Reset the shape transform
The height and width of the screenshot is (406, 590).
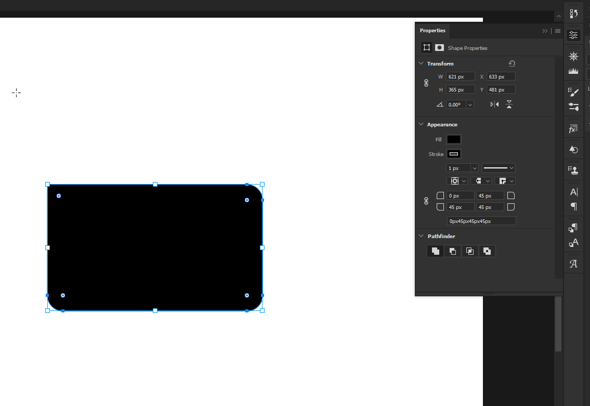tap(512, 63)
